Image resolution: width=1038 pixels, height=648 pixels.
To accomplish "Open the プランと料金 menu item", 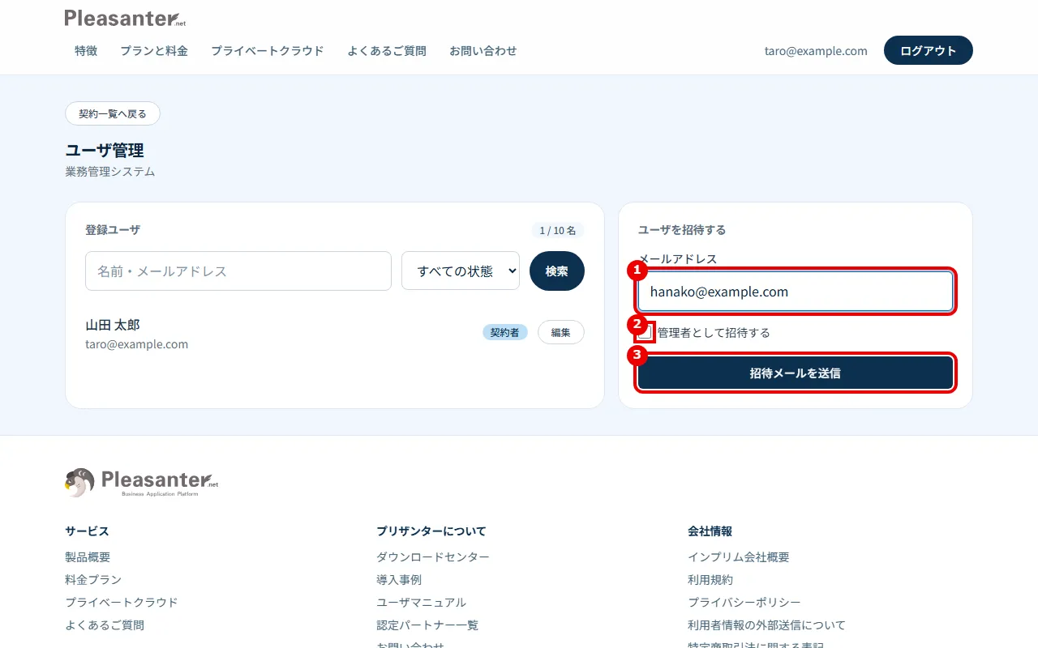I will coord(154,50).
